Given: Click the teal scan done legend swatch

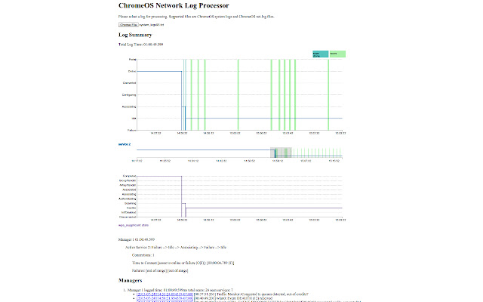Looking at the screenshot, I should coord(320,54).
